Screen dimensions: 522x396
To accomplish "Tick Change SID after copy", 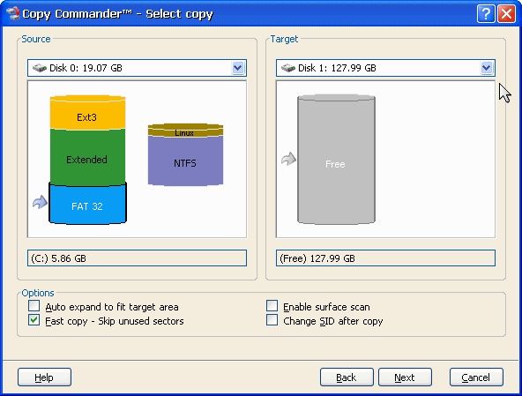I will tap(272, 320).
